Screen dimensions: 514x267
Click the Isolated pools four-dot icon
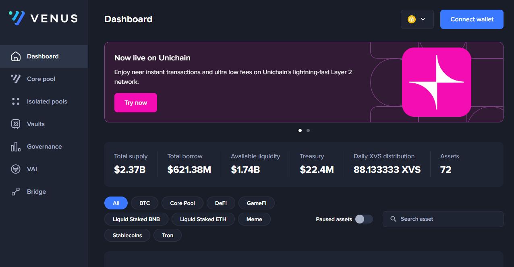click(16, 101)
